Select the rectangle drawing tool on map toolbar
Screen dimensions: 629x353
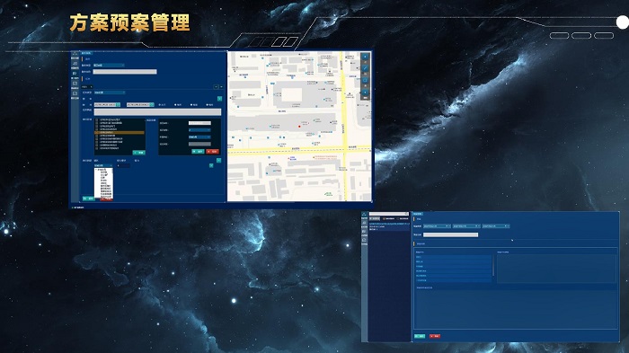coord(365,80)
